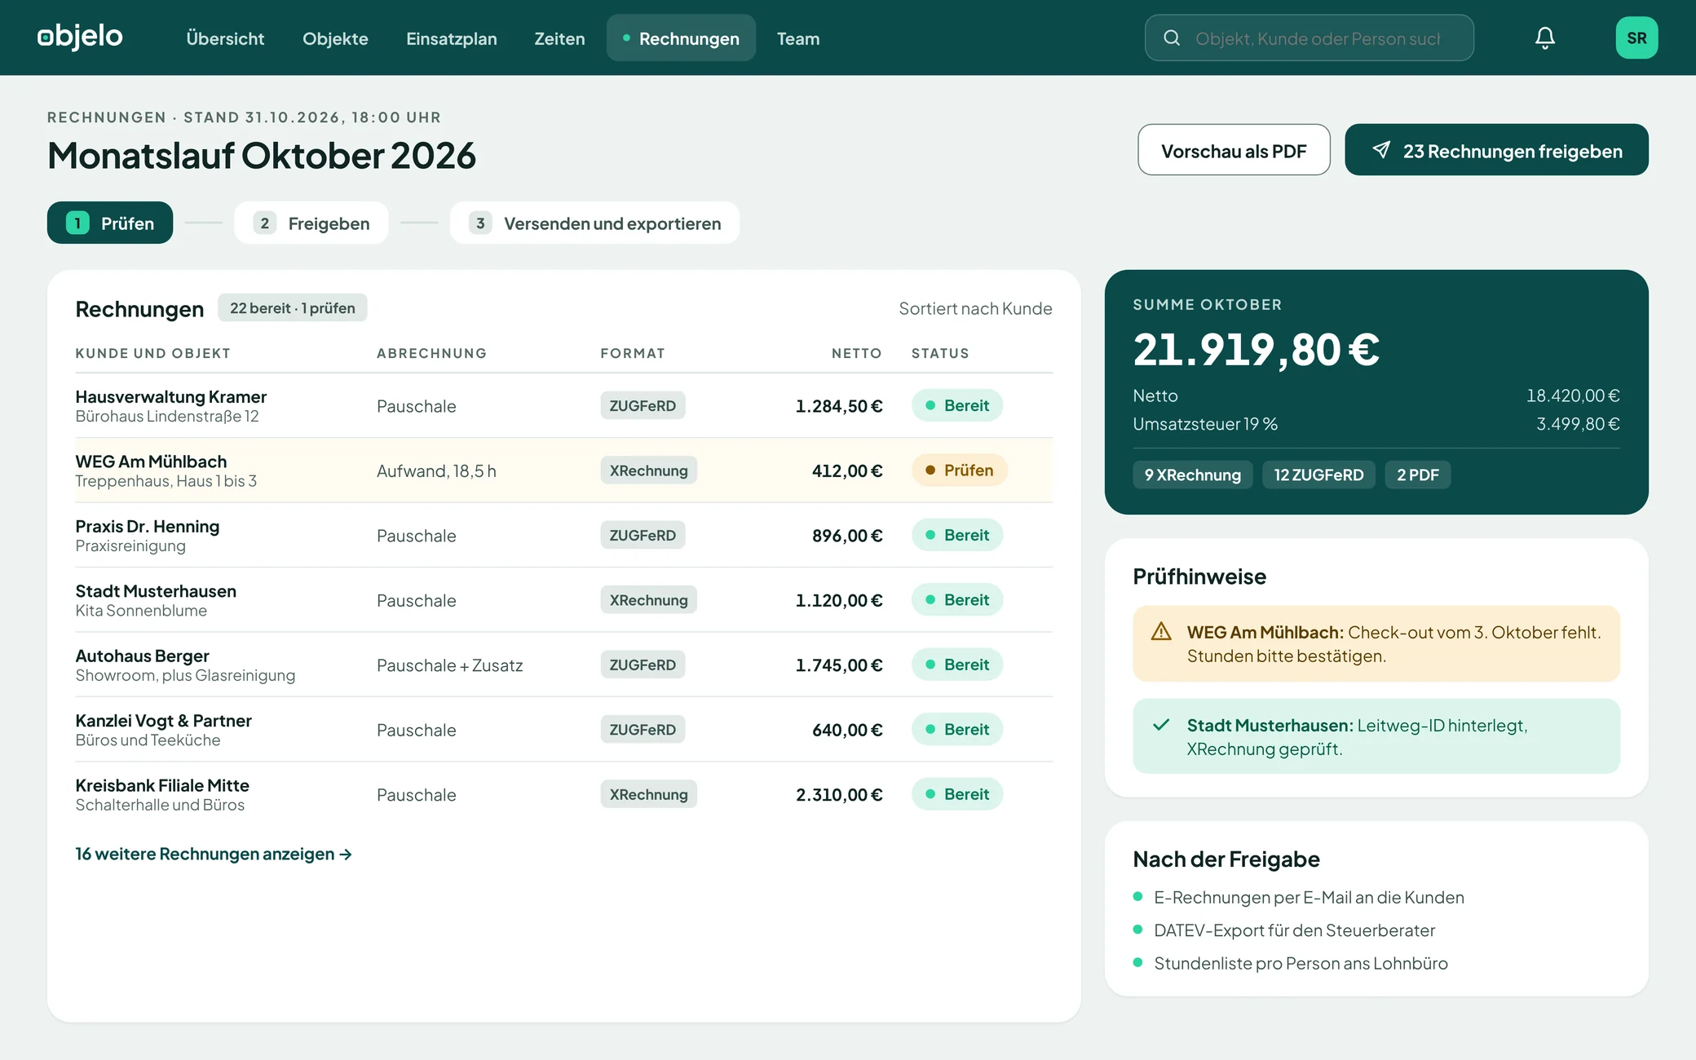The height and width of the screenshot is (1060, 1696).
Task: Click the objelo logo
Action: (x=80, y=37)
